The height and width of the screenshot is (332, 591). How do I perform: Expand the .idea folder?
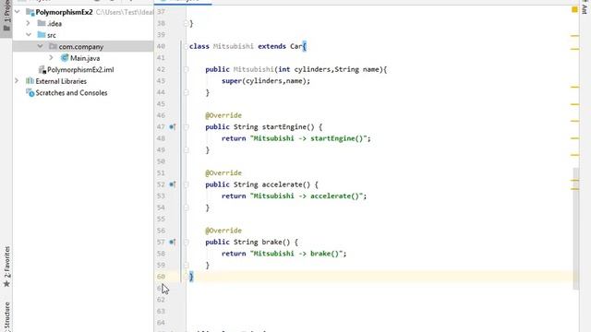pyautogui.click(x=29, y=23)
